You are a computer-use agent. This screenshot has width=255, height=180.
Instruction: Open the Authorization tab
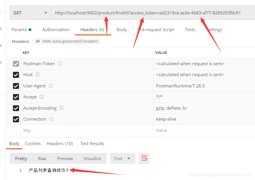pos(56,30)
